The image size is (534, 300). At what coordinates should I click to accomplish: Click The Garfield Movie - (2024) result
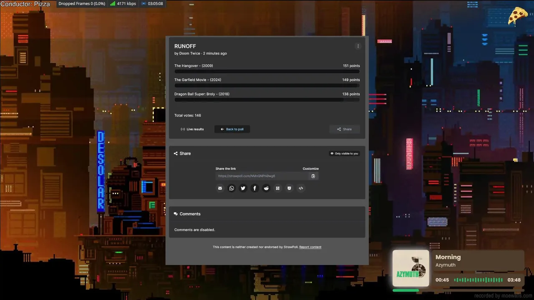pos(198,80)
